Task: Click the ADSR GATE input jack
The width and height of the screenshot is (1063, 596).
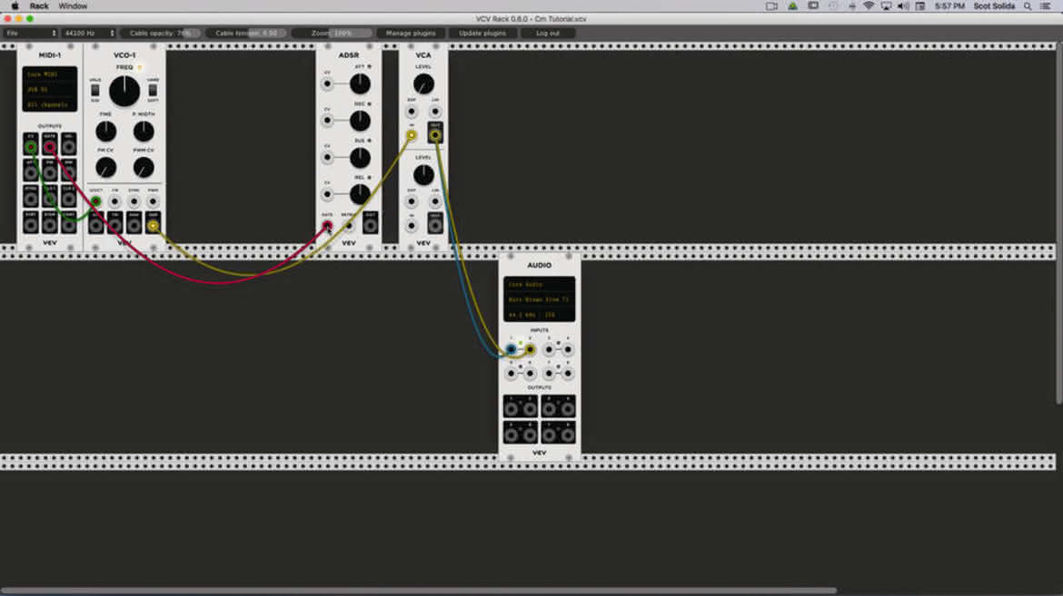Action: tap(327, 225)
